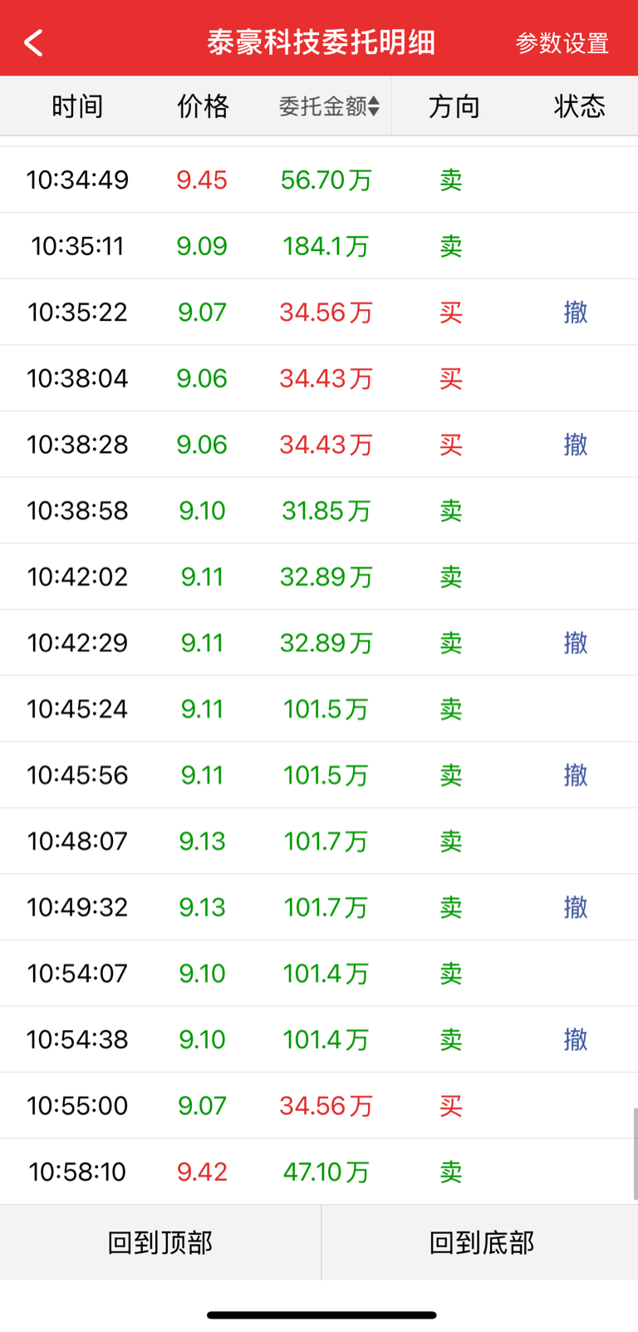638x1332 pixels.
Task: Tap 撤 status on 10:49:32 row
Action: pyautogui.click(x=576, y=907)
